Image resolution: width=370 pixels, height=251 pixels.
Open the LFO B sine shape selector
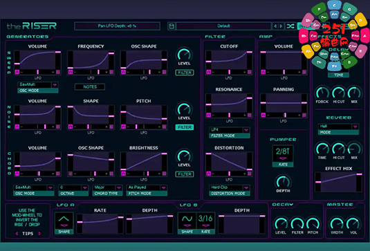[187, 223]
